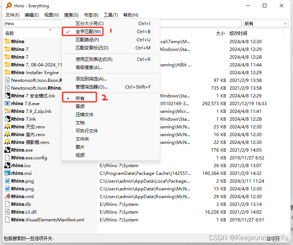This screenshot has width=293, height=245.
Task: Click Rhino 室内.renv file icon
Action: pyautogui.click(x=7, y=134)
